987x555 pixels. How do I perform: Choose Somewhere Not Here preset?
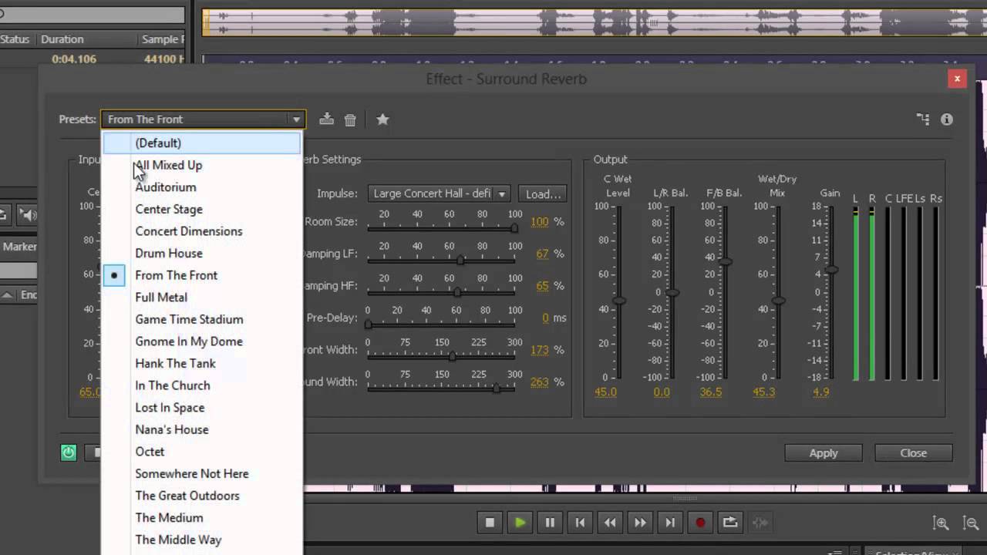pos(202,473)
